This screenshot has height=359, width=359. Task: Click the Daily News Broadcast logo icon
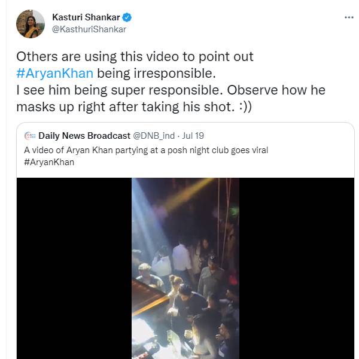(x=29, y=136)
